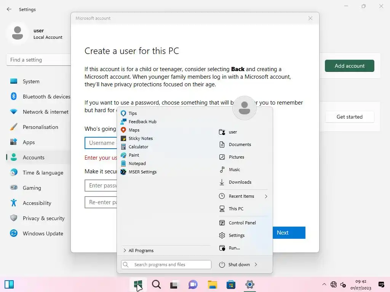Open Microsoft Store on taskbar
This screenshot has width=390, height=292.
[x=231, y=284]
